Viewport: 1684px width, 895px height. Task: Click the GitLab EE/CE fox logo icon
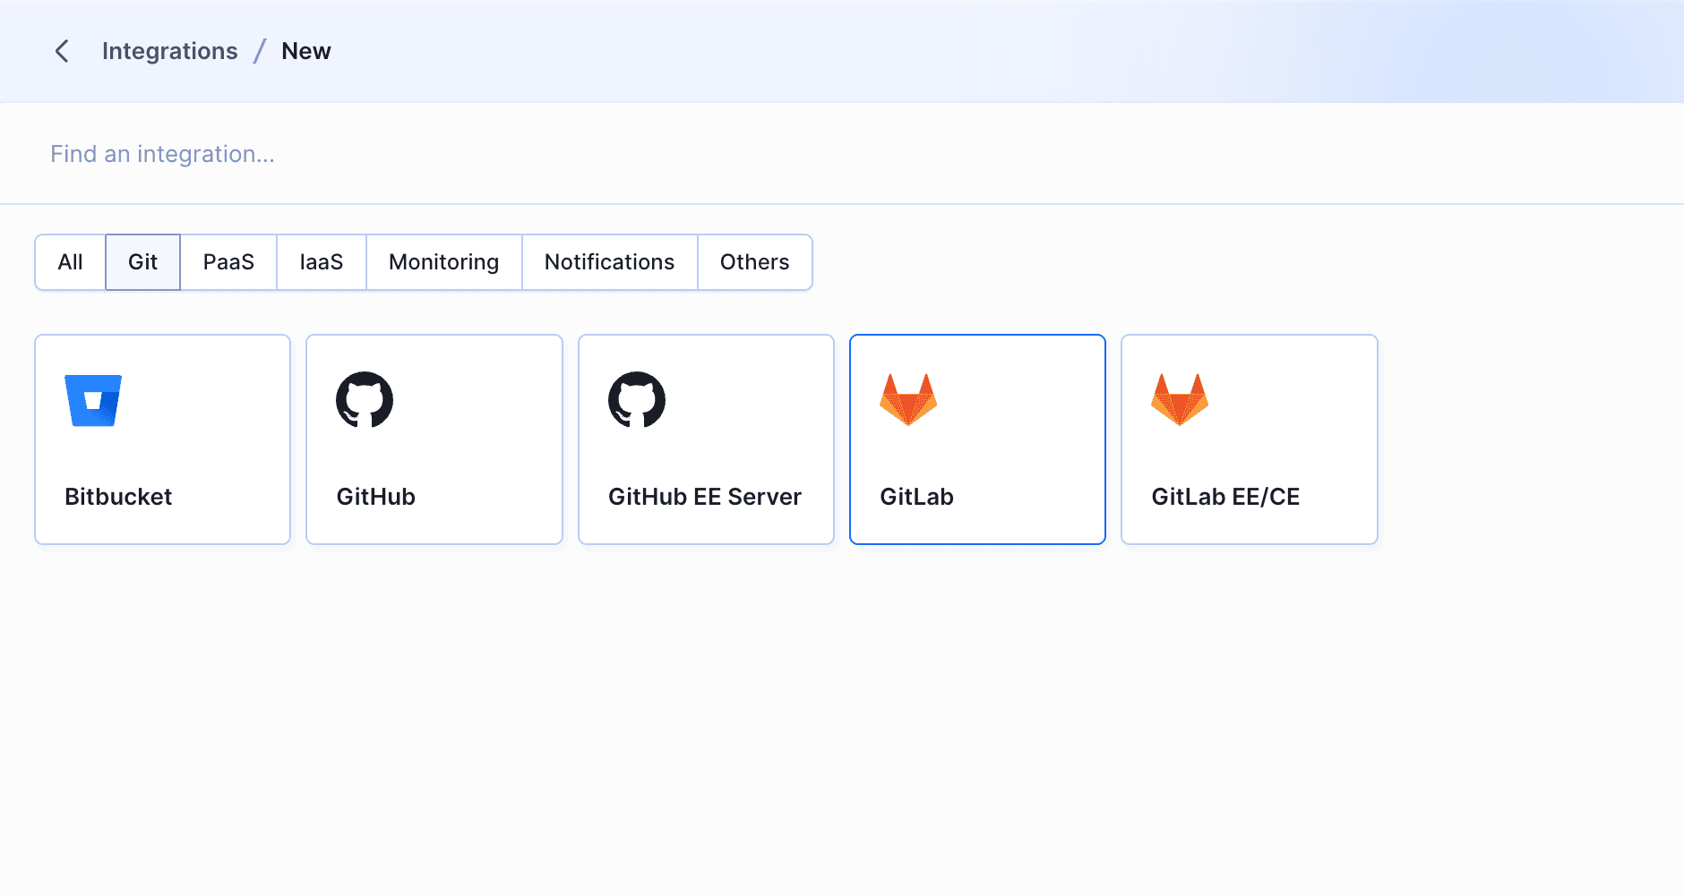1180,399
